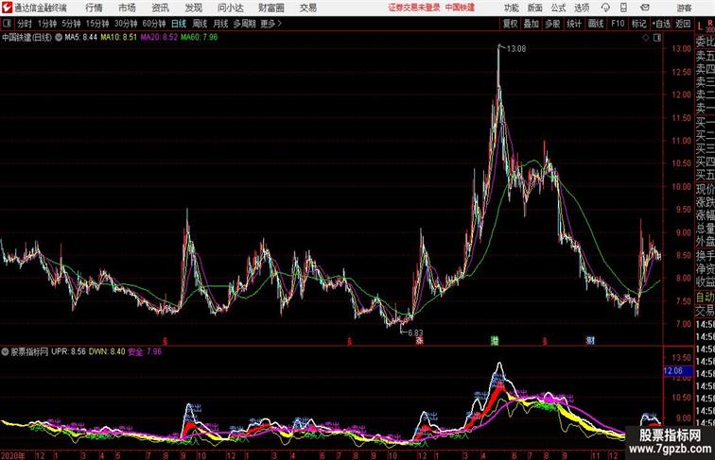715x460 pixels.
Task: Click the 13.08 high price label
Action: 516,49
